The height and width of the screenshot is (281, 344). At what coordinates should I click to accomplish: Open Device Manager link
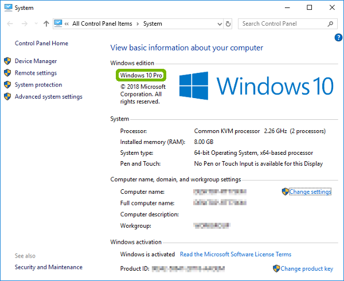[x=36, y=61]
